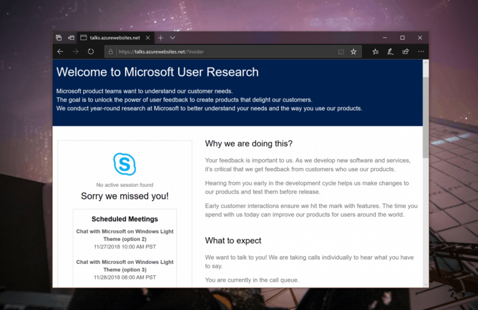Switch to Reading view
Image resolution: width=478 pixels, height=310 pixels.
[x=341, y=52]
